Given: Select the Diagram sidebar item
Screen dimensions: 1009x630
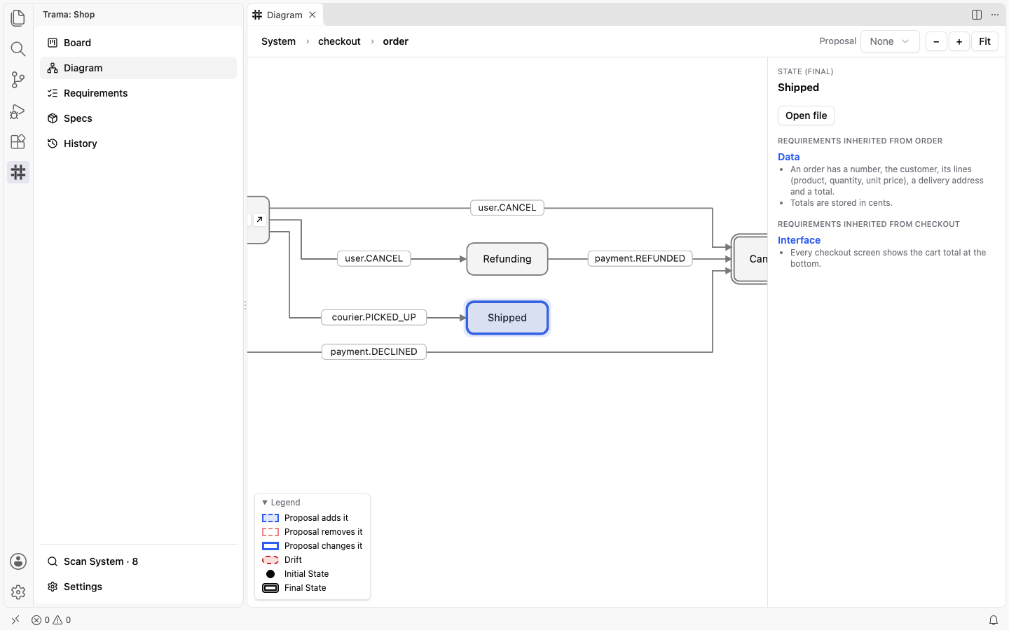Looking at the screenshot, I should (x=139, y=68).
